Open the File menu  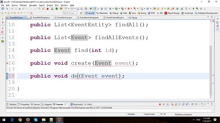coord(2,5)
